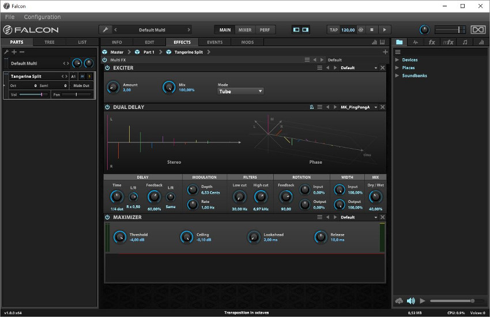This screenshot has width=490, height=317.
Task: Open browser folder files tab icon
Action: [x=399, y=42]
